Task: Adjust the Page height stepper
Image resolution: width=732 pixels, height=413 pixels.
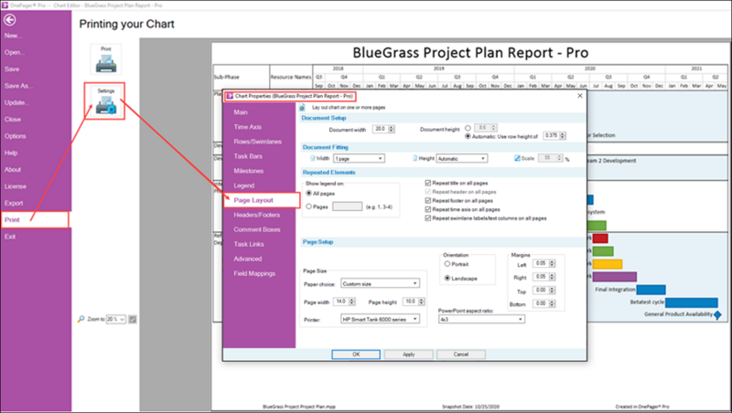Action: [x=422, y=302]
